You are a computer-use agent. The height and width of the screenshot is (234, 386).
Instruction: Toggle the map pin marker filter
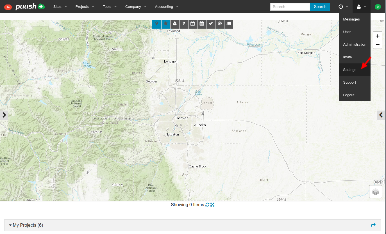point(157,24)
